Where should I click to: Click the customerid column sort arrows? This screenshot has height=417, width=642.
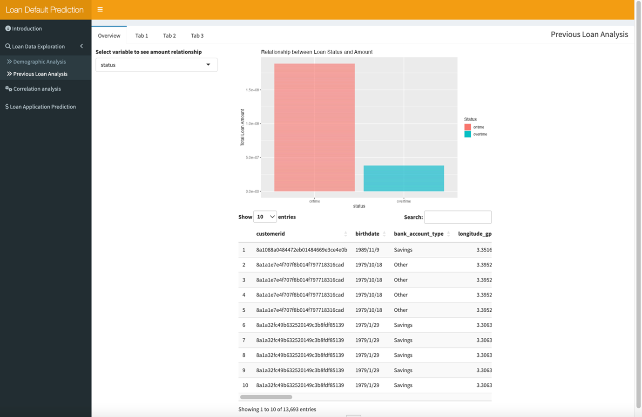pyautogui.click(x=345, y=234)
